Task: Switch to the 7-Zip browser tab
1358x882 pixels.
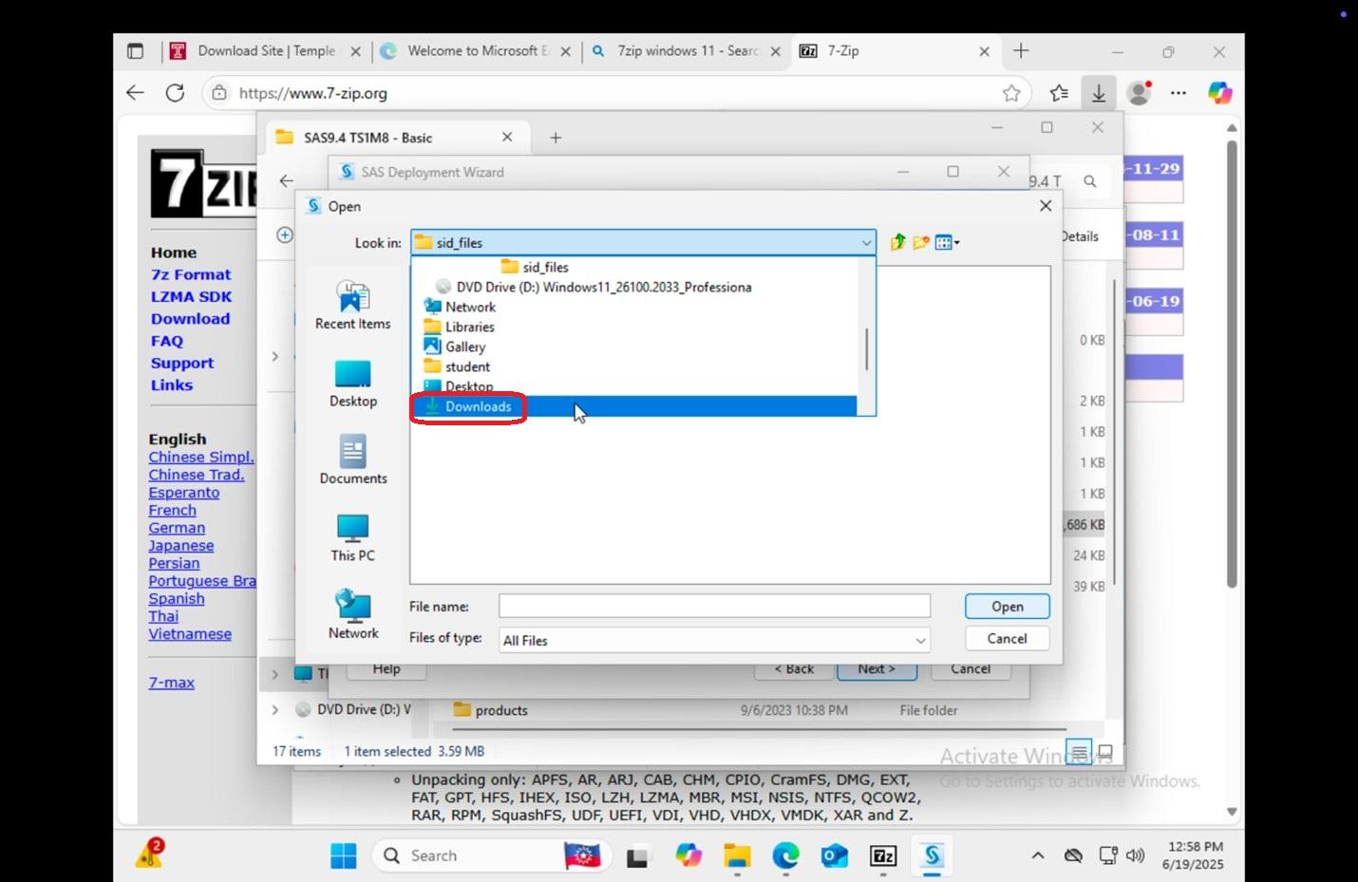Action: [896, 51]
